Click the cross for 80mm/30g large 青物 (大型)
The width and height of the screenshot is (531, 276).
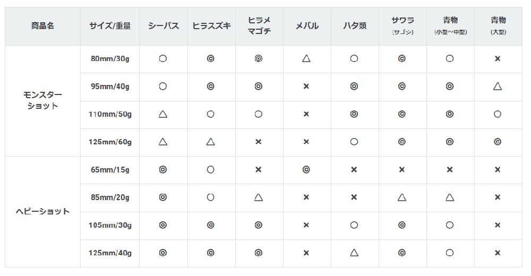498,59
